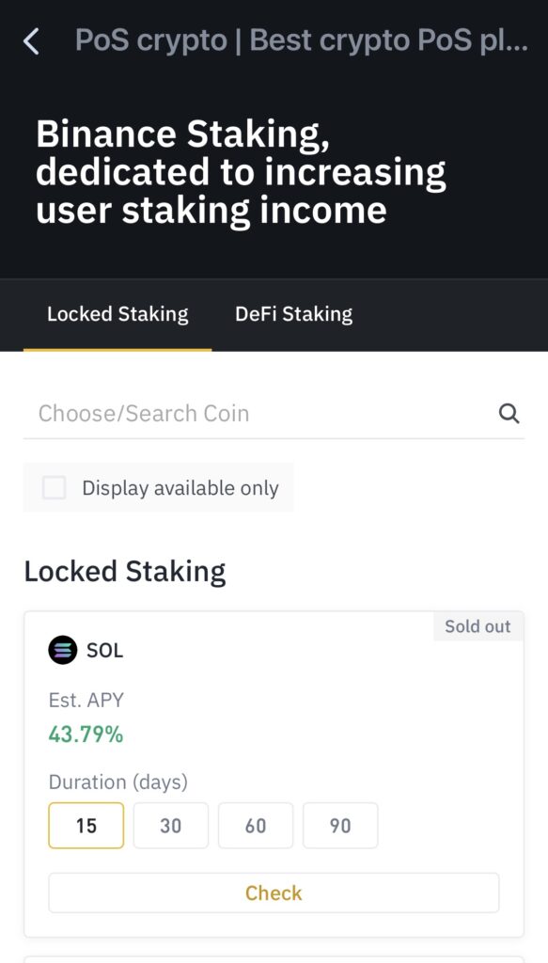The image size is (548, 963).
Task: Open the Locked Staking tab
Action: click(x=117, y=314)
